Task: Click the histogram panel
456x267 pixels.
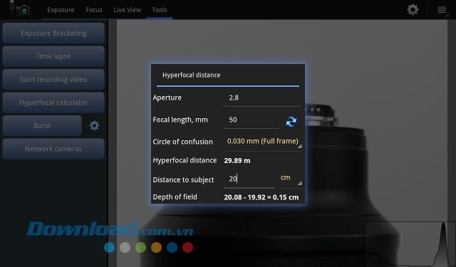Action: pos(410,244)
